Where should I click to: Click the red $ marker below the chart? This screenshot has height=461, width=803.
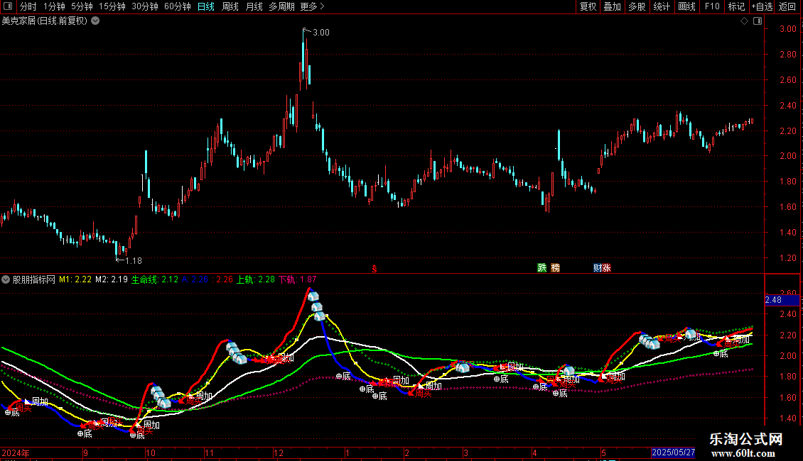click(374, 269)
